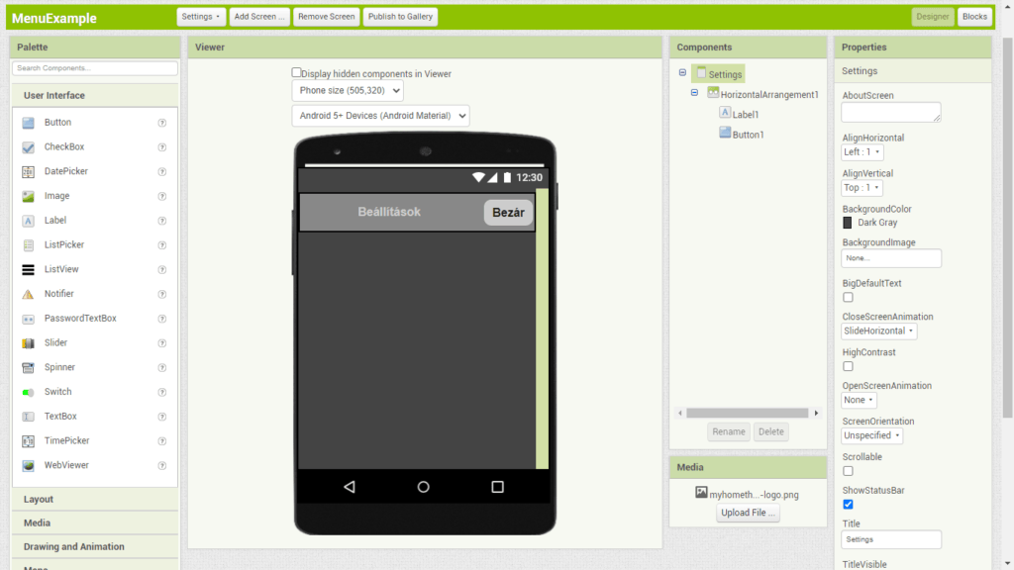Click the PasswordTextBox palette icon
Image resolution: width=1014 pixels, height=570 pixels.
coord(28,319)
